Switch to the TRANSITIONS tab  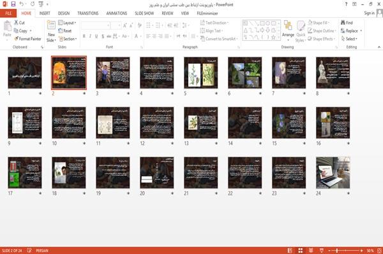(x=88, y=13)
